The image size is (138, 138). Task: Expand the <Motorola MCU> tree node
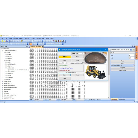click(x=3, y=97)
